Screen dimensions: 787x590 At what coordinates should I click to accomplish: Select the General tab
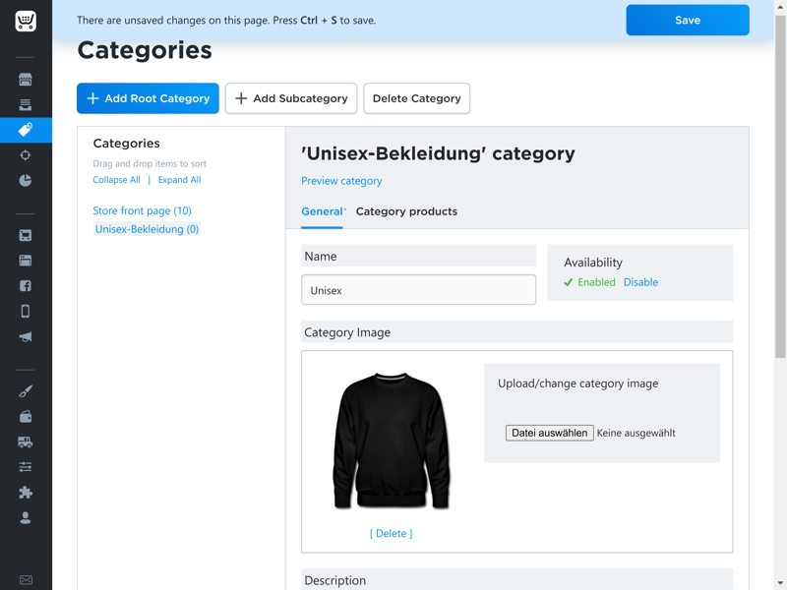coord(322,211)
